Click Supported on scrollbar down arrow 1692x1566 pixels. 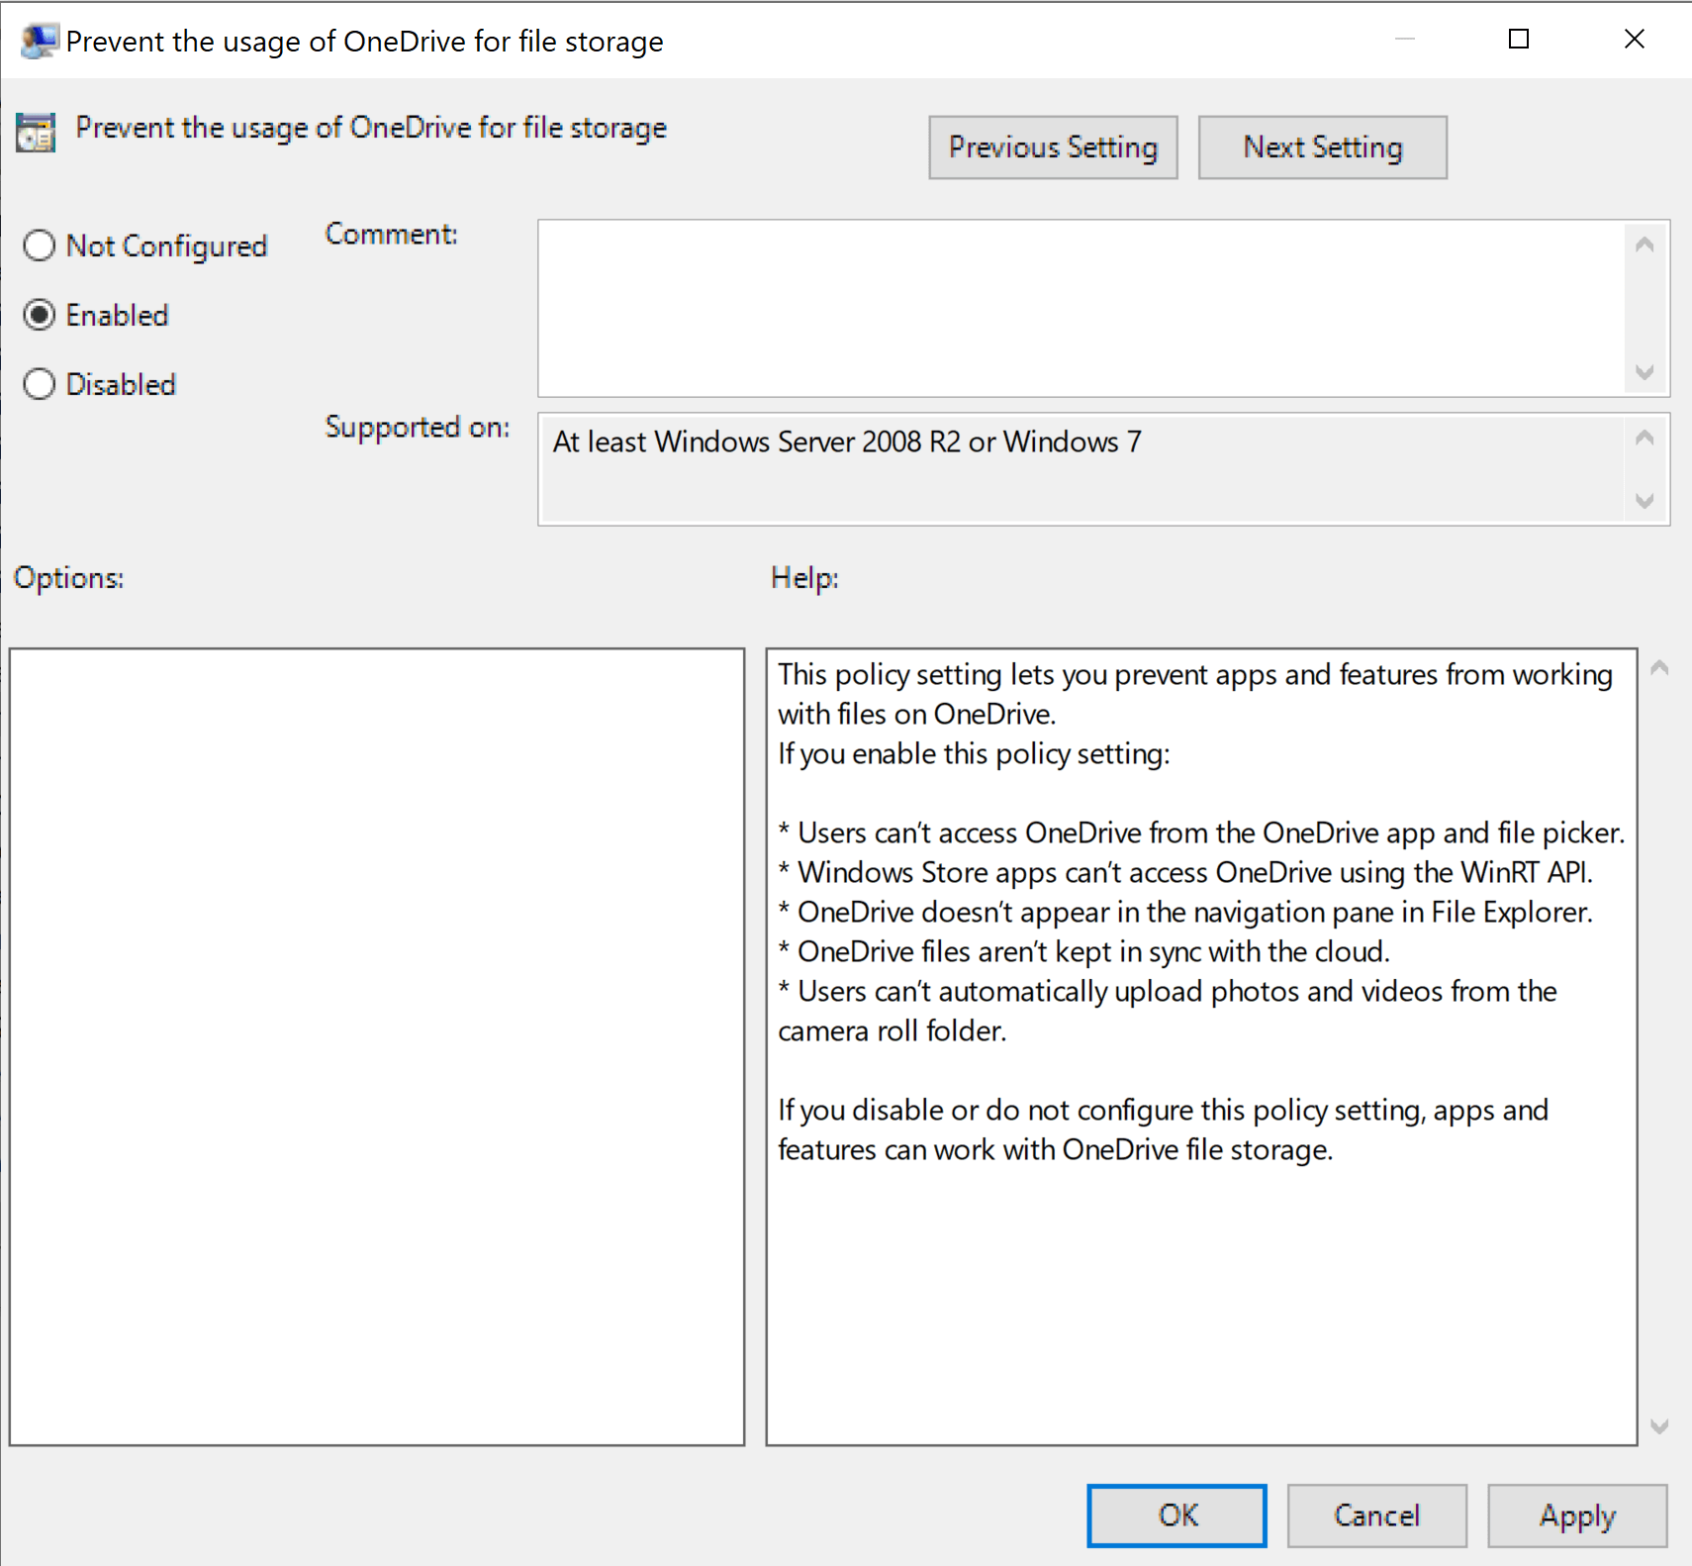tap(1645, 501)
